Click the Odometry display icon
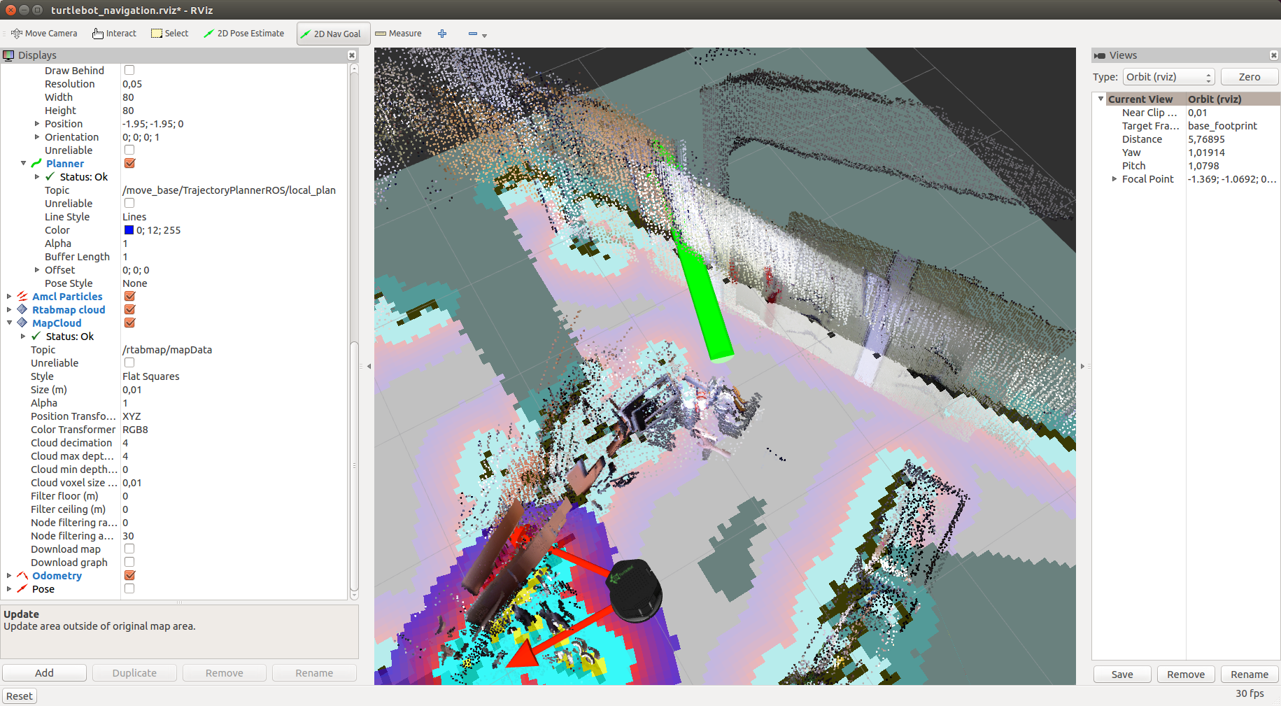The height and width of the screenshot is (706, 1281). tap(22, 576)
